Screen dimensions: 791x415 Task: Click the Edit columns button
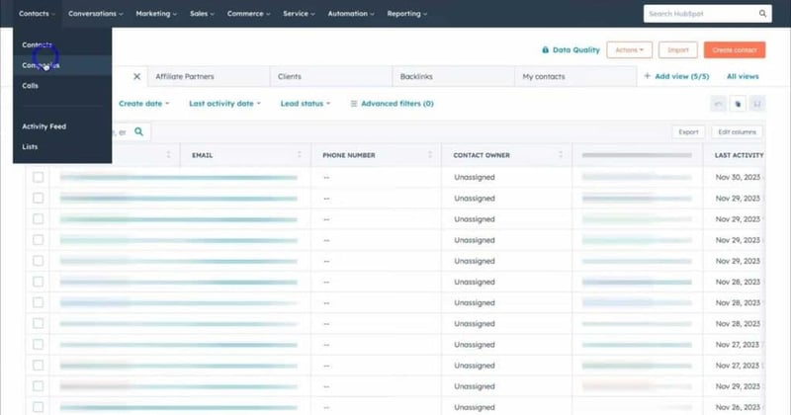click(737, 131)
